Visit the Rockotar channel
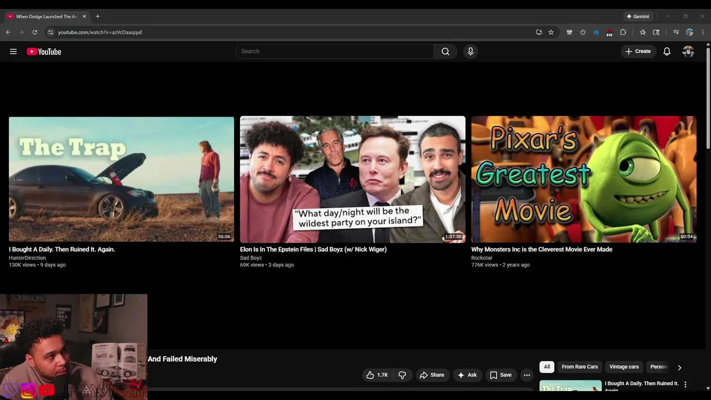711x400 pixels. tap(482, 258)
